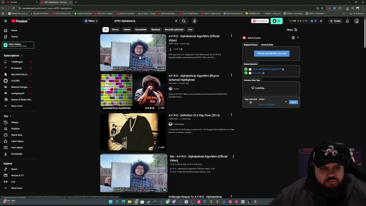Click the Give feedback button
This screenshot has height=206, width=366.
260,21
